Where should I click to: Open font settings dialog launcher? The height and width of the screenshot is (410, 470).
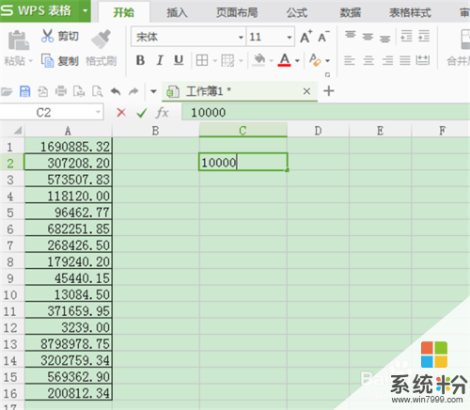point(327,74)
